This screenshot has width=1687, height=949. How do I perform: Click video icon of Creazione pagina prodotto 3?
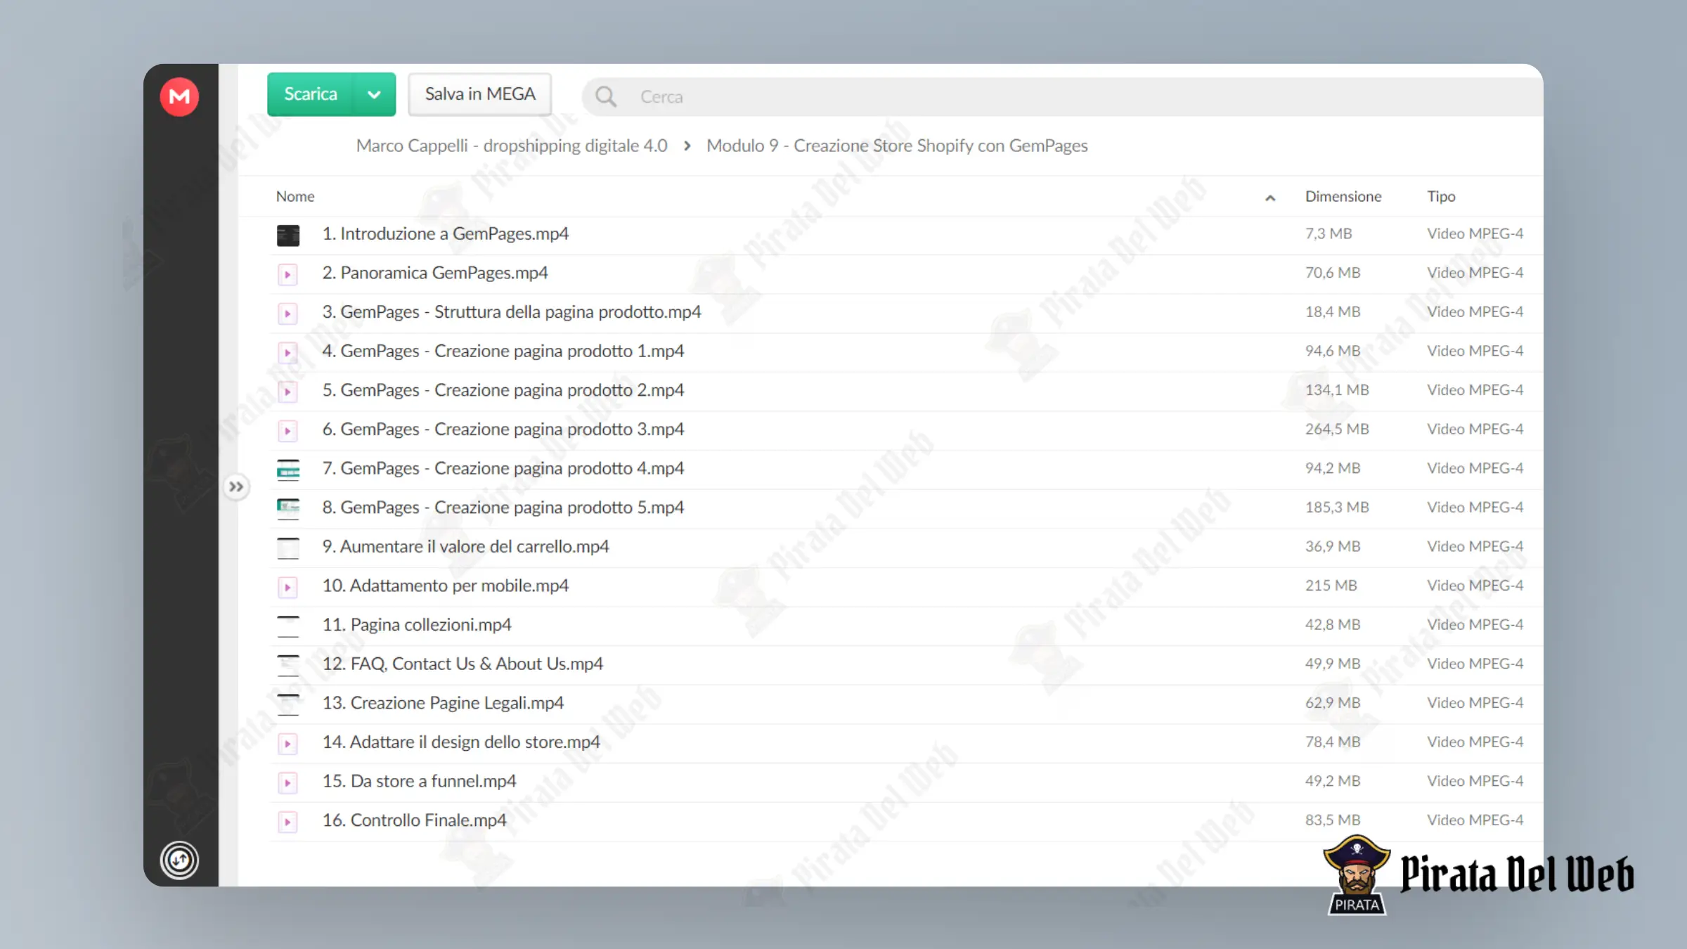point(287,431)
